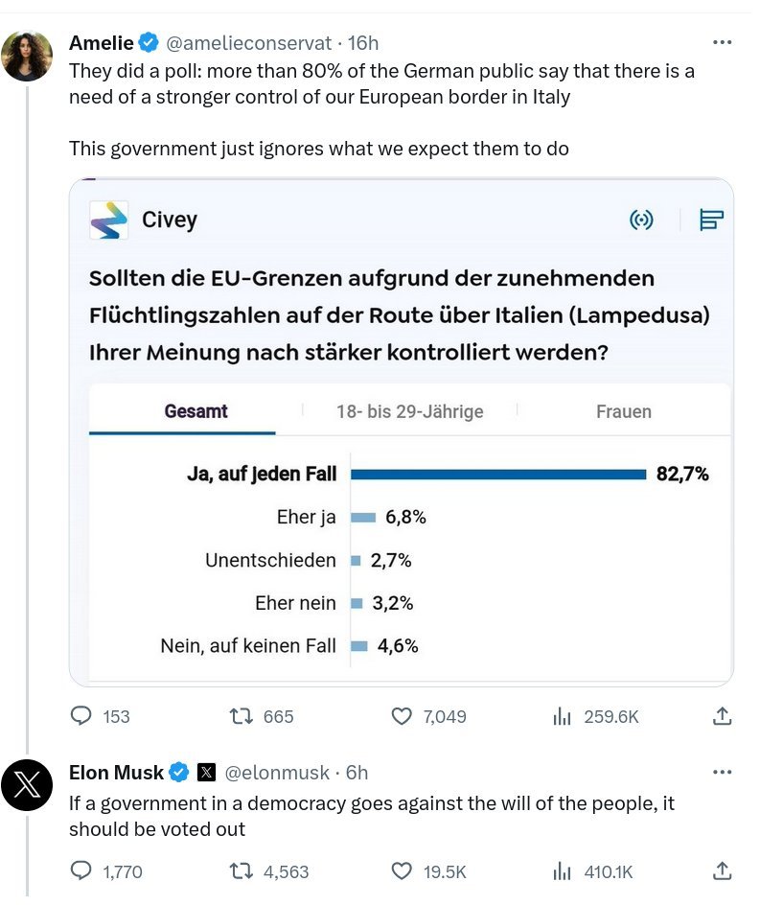Open more options for Amelie's tweet
The height and width of the screenshot is (905, 760).
click(x=723, y=42)
